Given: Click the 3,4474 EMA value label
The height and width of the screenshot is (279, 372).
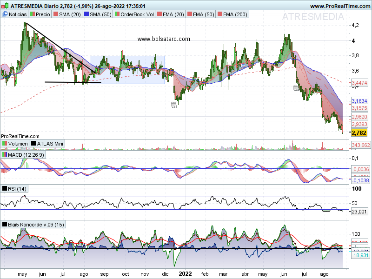Looking at the screenshot, I should (x=359, y=83).
